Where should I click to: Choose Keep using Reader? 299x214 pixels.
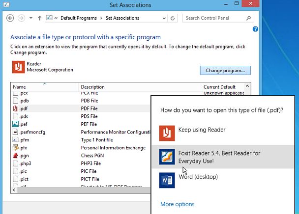point(223,134)
